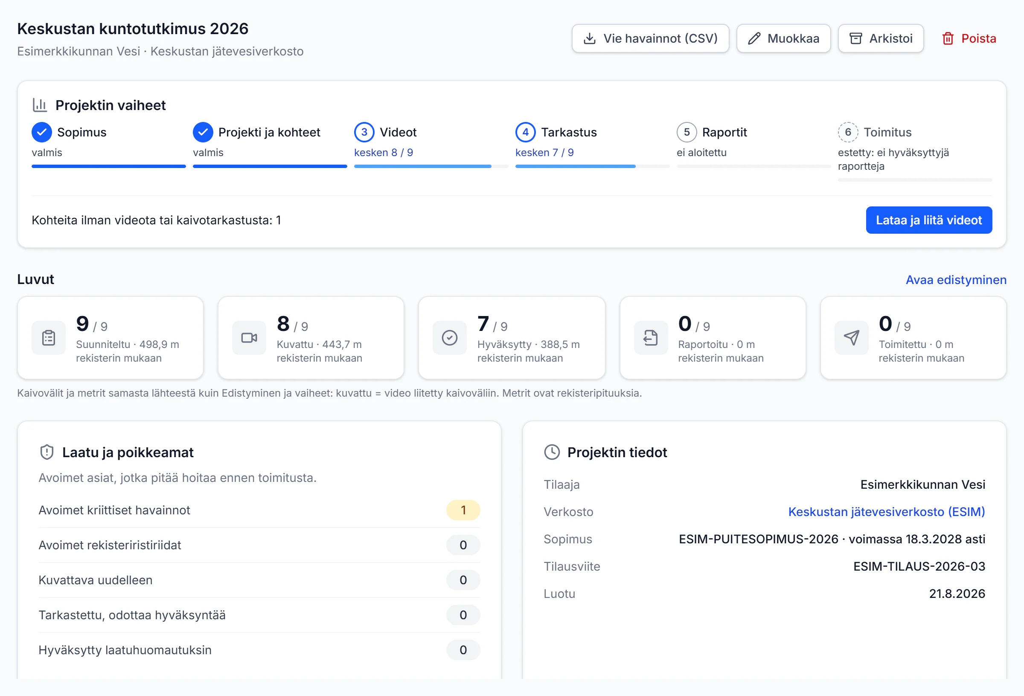Image resolution: width=1024 pixels, height=696 pixels.
Task: Select the Raportit stage label
Action: pos(724,132)
